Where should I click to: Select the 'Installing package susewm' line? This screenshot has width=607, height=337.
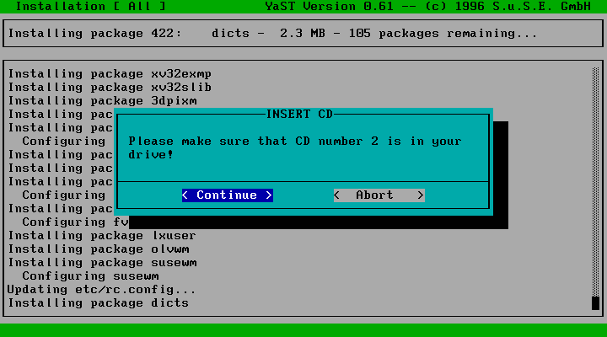[x=103, y=263]
